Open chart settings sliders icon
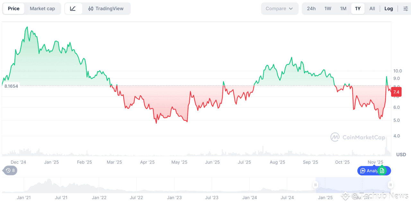The height and width of the screenshot is (204, 411). point(406,9)
